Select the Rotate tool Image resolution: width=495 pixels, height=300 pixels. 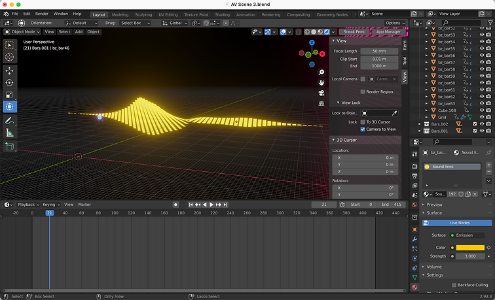point(10,82)
